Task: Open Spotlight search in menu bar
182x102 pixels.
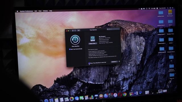Action: click(168, 8)
